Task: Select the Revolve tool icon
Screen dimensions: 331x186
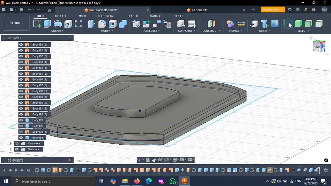Action: tap(58, 24)
